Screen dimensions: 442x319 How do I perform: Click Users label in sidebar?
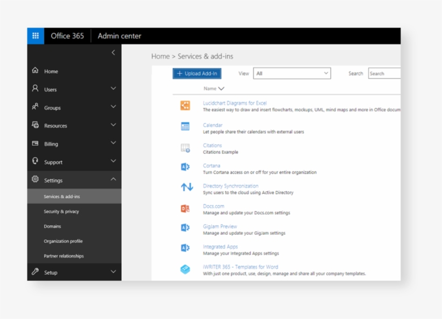coord(51,90)
